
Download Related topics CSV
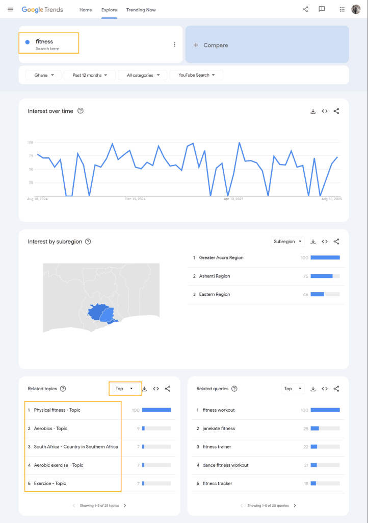144,389
